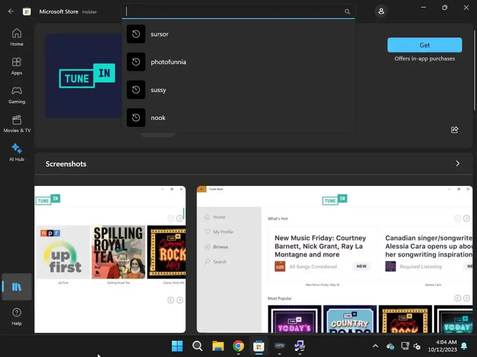477x357 pixels.
Task: Click the display/network tray icon
Action: (x=405, y=346)
